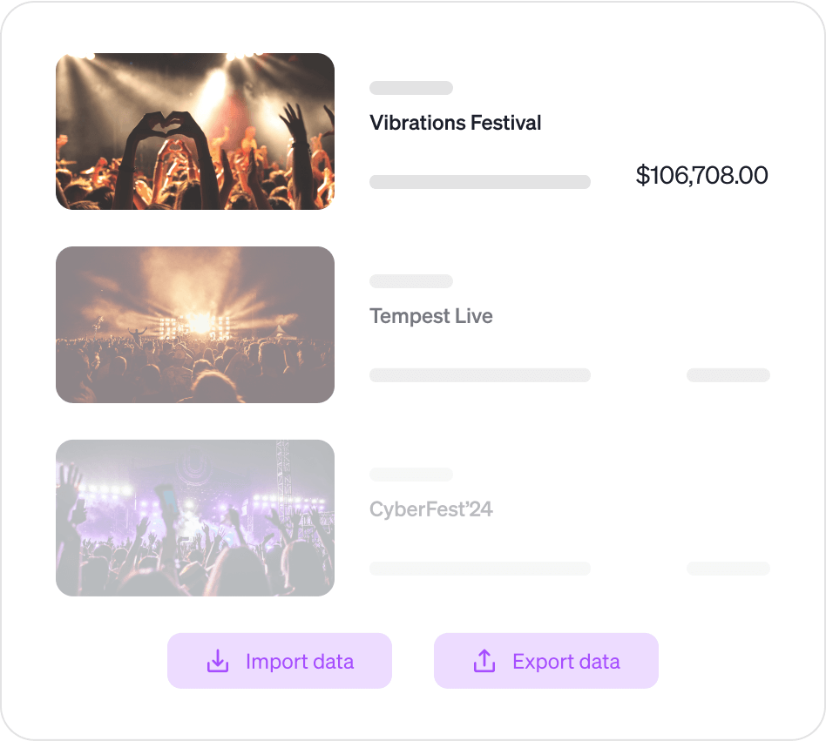Open the Tempest Live event thumbnail

(x=194, y=324)
